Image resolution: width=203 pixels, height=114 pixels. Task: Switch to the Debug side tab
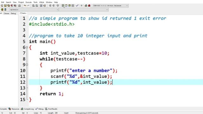[x=13, y=13]
